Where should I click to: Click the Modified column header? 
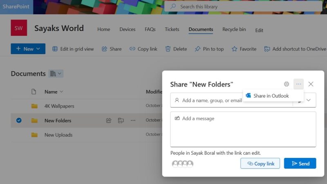pyautogui.click(x=154, y=92)
